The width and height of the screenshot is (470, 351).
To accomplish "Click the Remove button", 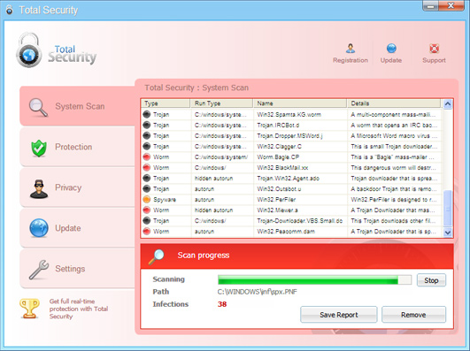I will tap(413, 315).
